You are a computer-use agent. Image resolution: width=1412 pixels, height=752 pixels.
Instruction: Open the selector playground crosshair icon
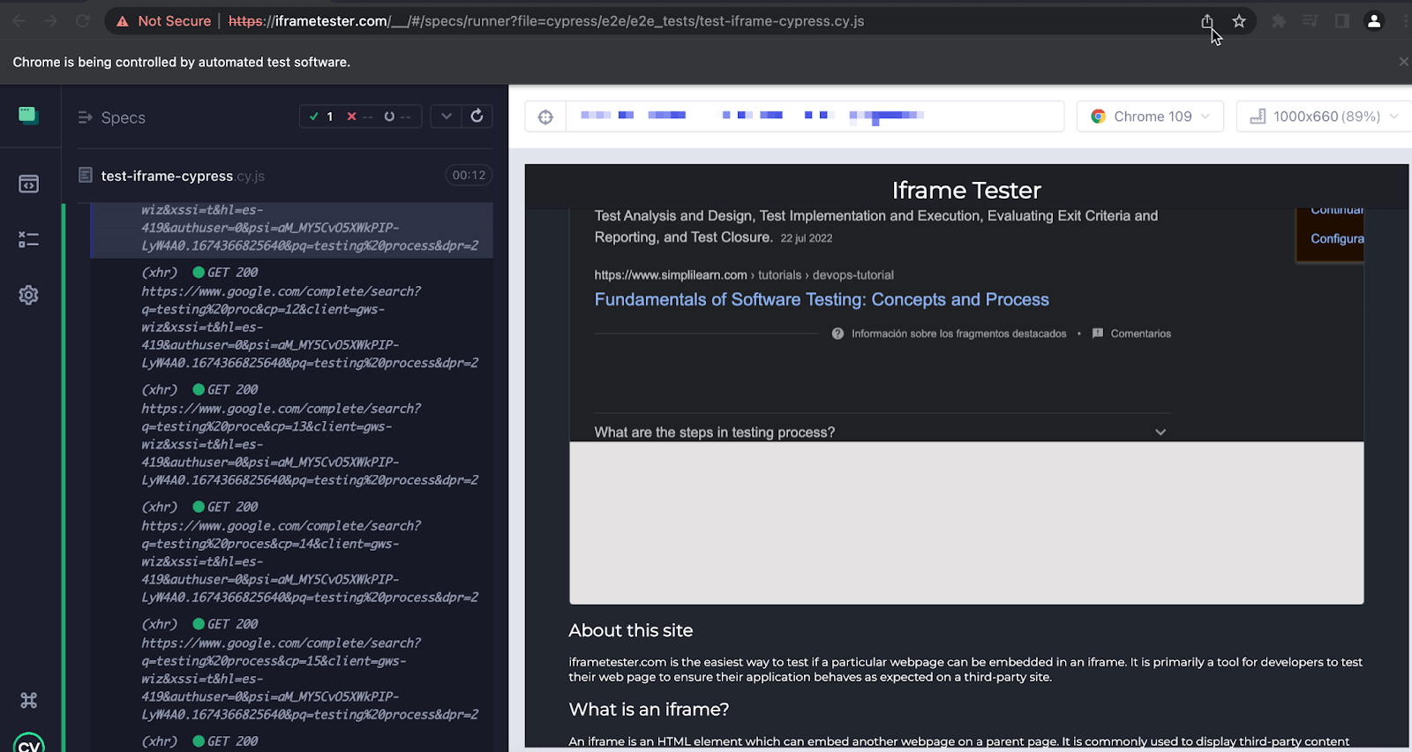(x=545, y=117)
